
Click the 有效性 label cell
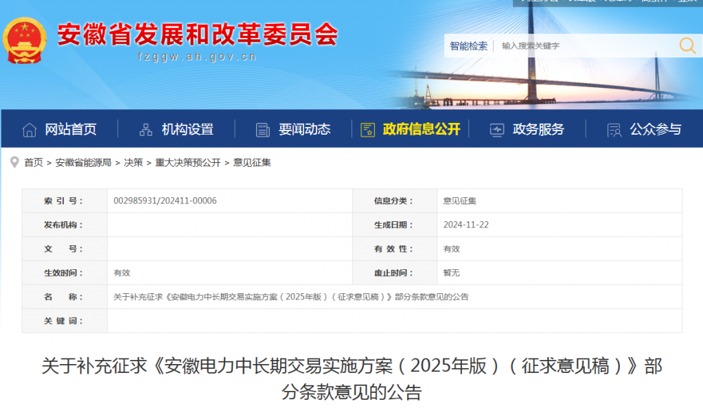[x=395, y=249]
